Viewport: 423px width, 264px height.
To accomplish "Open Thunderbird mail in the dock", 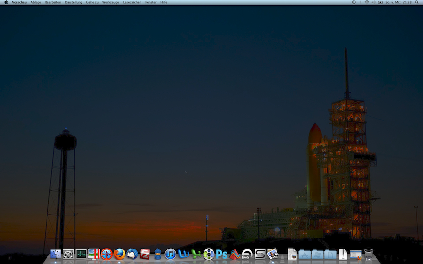I will (132, 254).
